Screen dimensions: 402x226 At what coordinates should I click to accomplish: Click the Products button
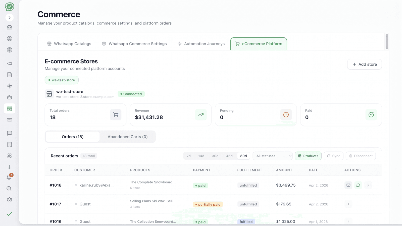tap(308, 156)
